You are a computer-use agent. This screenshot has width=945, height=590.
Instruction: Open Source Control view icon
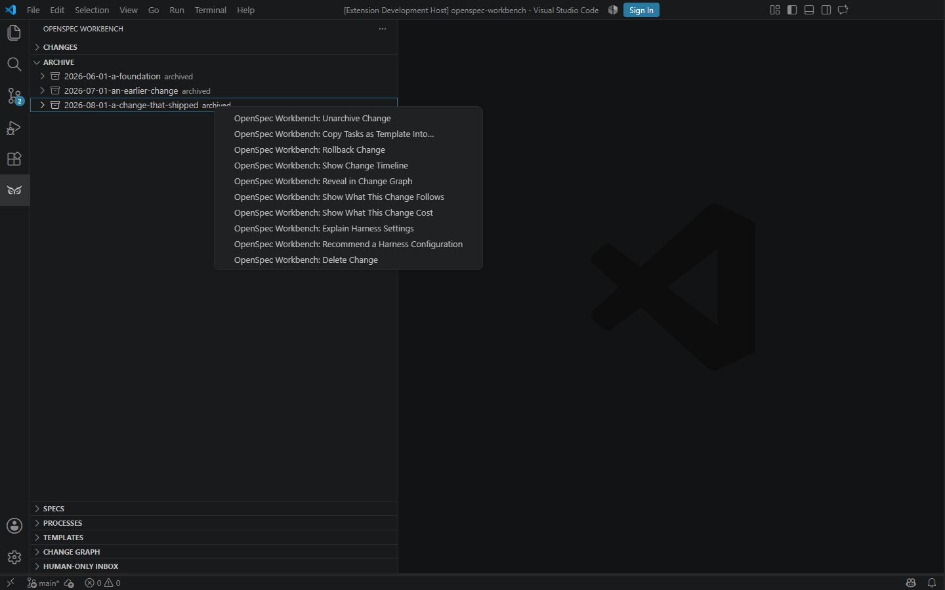point(14,96)
